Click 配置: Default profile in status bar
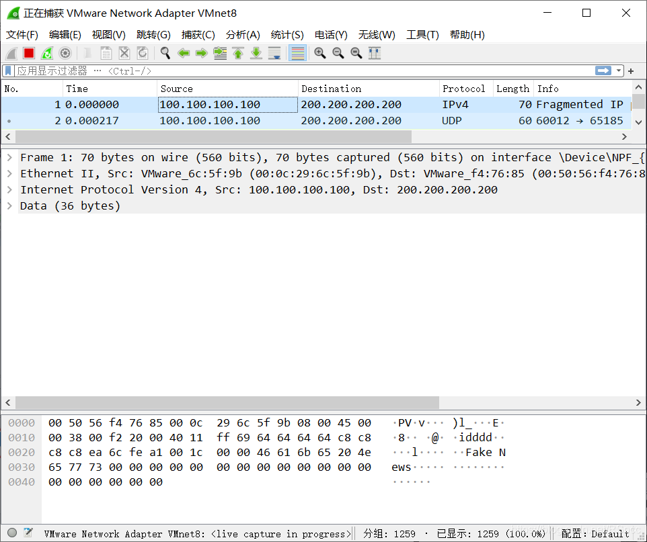 click(595, 534)
